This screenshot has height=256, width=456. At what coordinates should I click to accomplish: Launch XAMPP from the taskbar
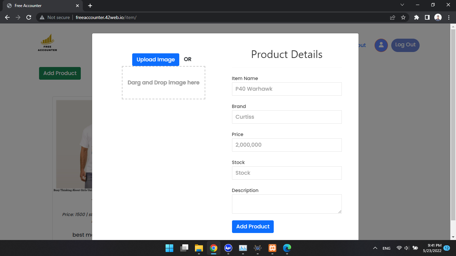pyautogui.click(x=272, y=248)
